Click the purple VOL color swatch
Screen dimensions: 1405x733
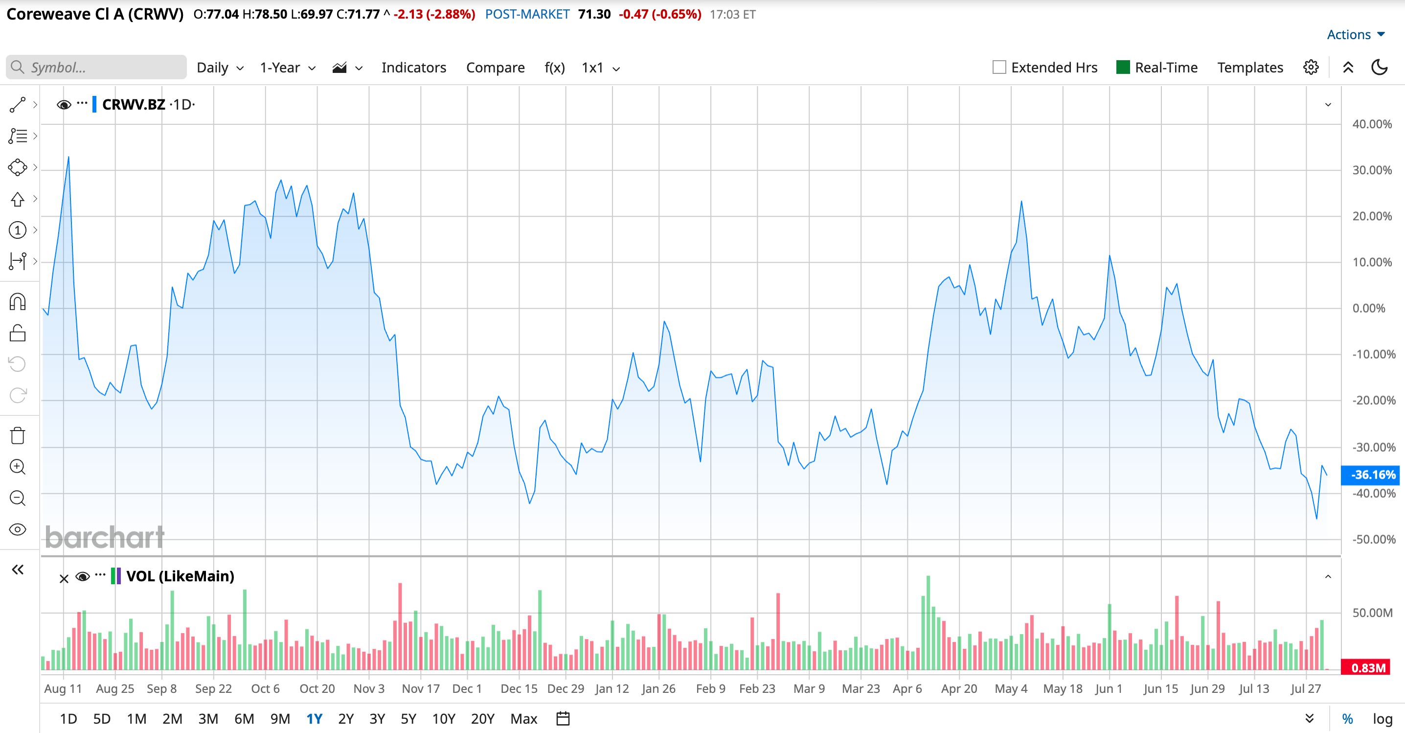(x=119, y=576)
